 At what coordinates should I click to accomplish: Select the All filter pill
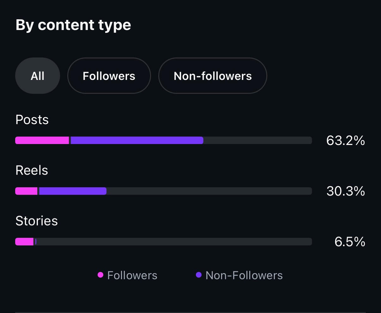(x=38, y=76)
